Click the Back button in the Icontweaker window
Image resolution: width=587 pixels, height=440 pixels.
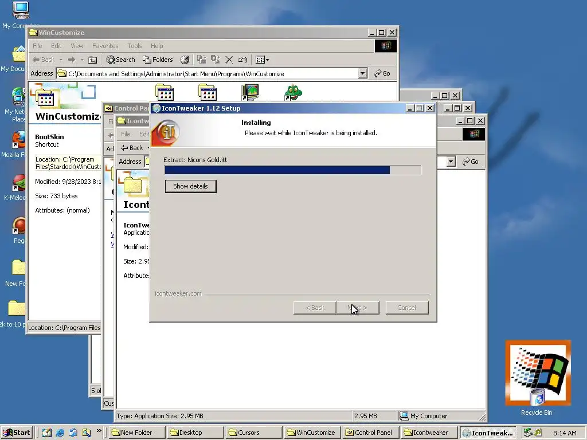pyautogui.click(x=132, y=148)
